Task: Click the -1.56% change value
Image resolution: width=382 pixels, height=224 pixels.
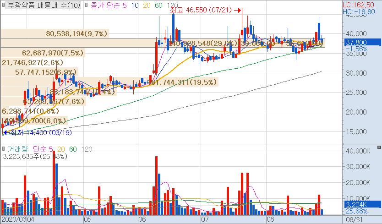Action: [357, 49]
